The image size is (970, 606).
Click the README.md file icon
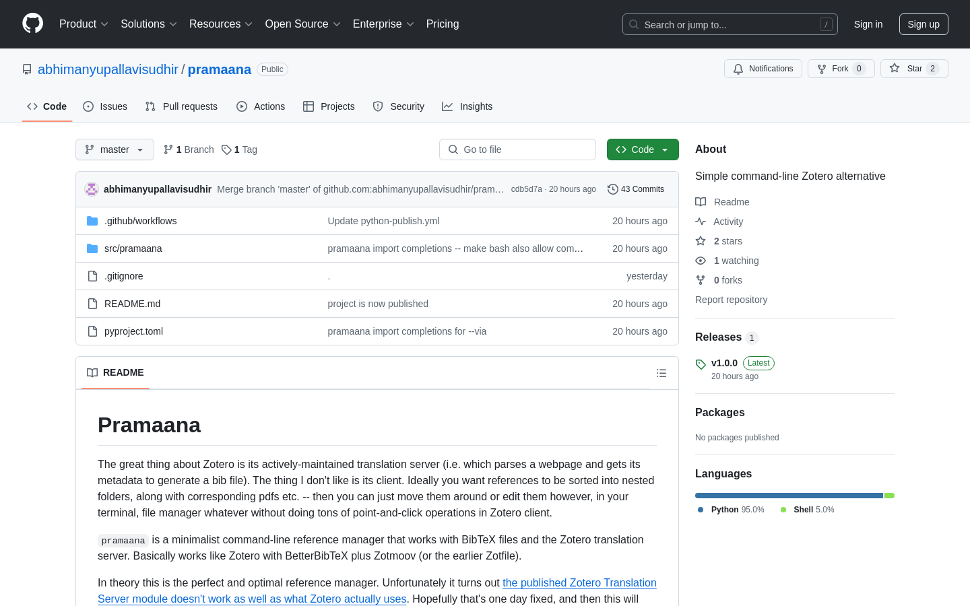(x=92, y=304)
